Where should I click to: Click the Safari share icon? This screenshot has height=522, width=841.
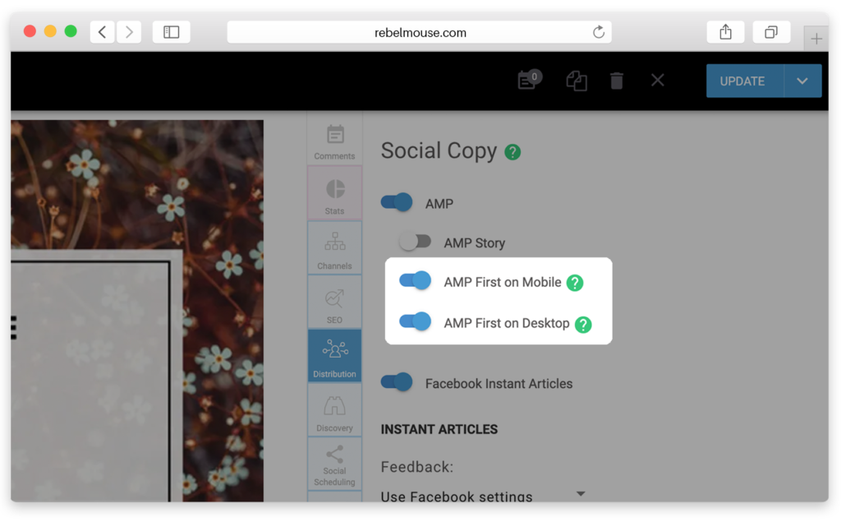click(x=726, y=32)
